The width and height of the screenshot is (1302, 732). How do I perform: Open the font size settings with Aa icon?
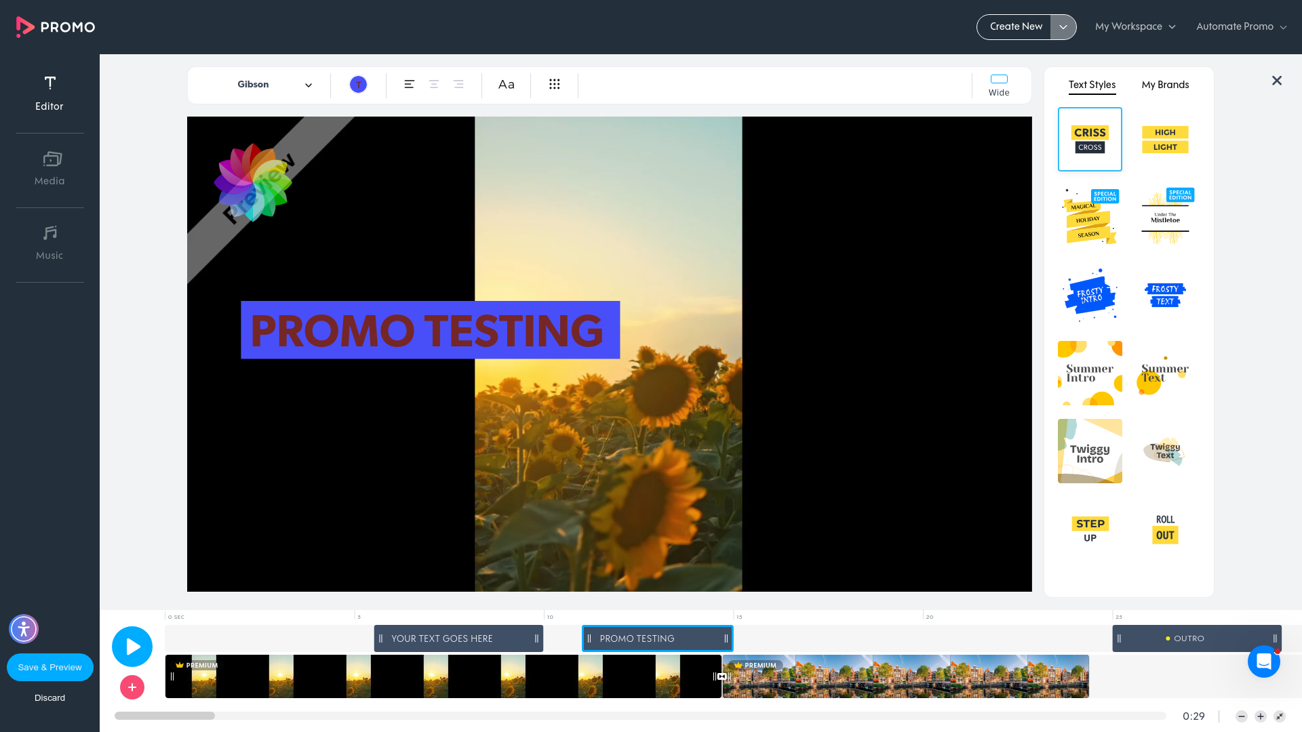[506, 84]
